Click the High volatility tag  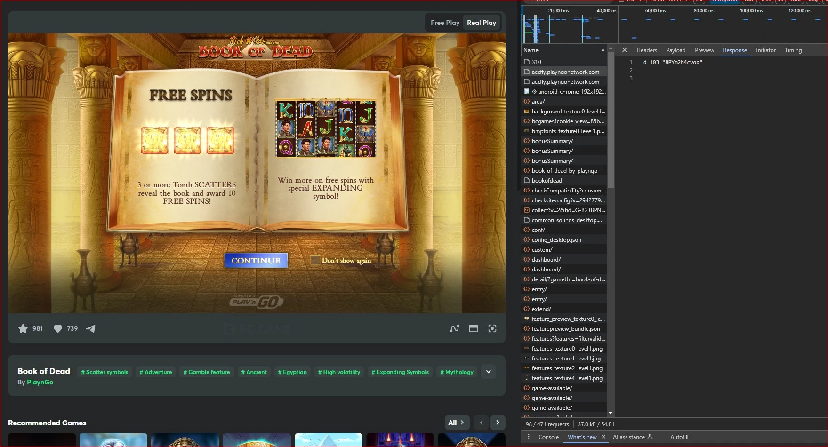point(339,372)
